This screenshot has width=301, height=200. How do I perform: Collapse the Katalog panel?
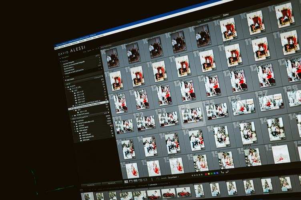[61, 61]
